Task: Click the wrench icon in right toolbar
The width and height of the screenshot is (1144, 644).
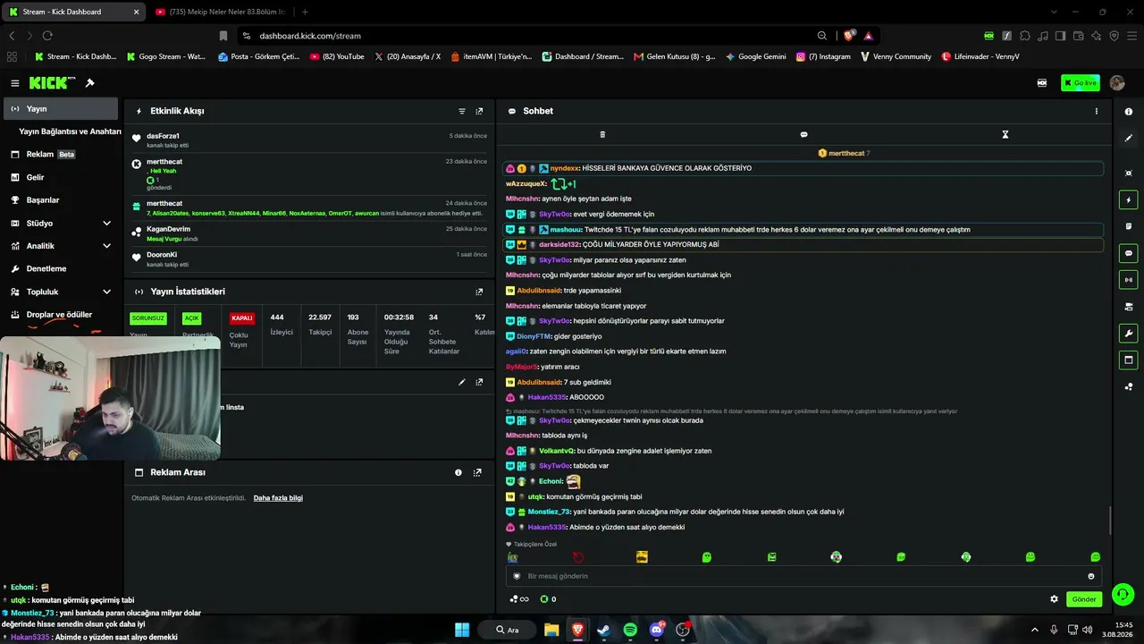Action: coord(1129,334)
